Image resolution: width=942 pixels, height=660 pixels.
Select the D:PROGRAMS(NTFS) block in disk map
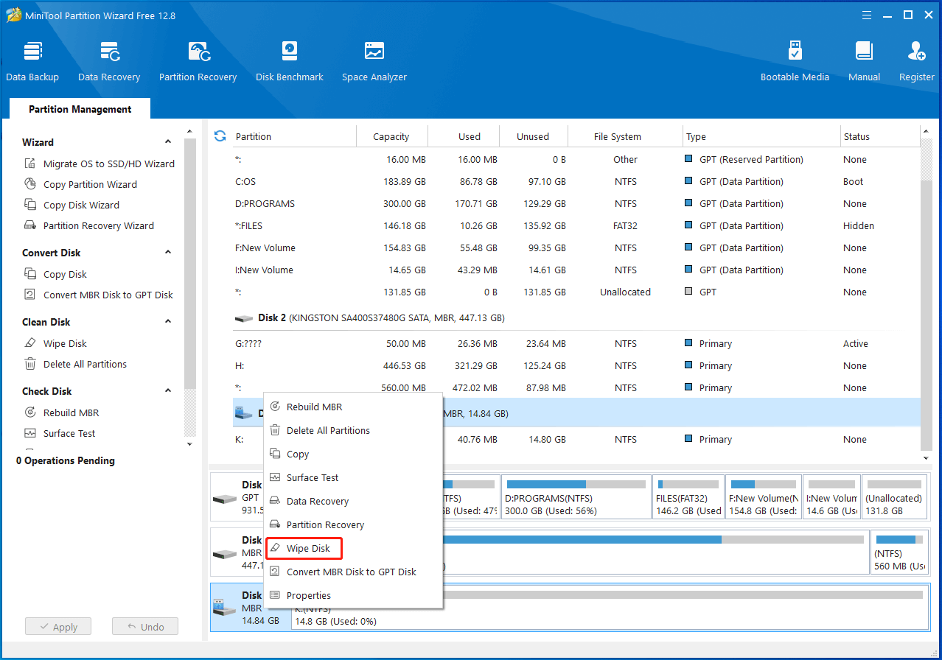tap(575, 497)
